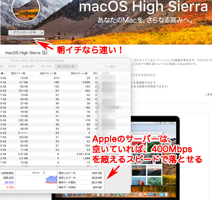This screenshot has width=212, height=200.
Task: Select the ネットワーク tab in Activity Monitor
Action: coord(66,66)
